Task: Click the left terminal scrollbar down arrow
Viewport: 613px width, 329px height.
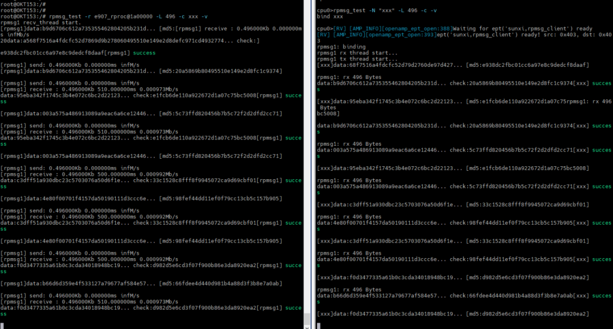Action: pos(307,327)
